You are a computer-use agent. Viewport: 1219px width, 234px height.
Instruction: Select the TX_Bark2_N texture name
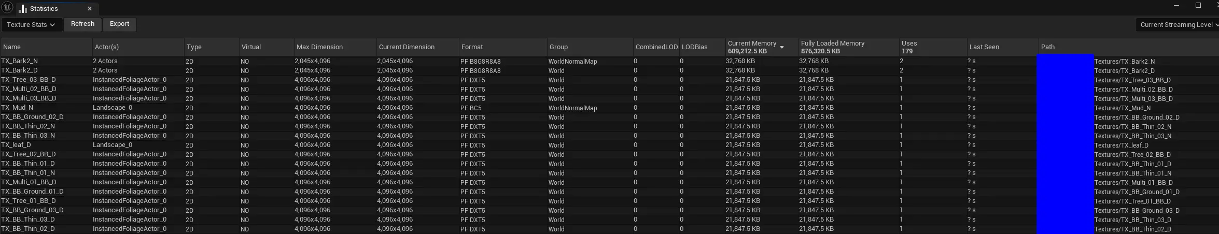pos(19,61)
